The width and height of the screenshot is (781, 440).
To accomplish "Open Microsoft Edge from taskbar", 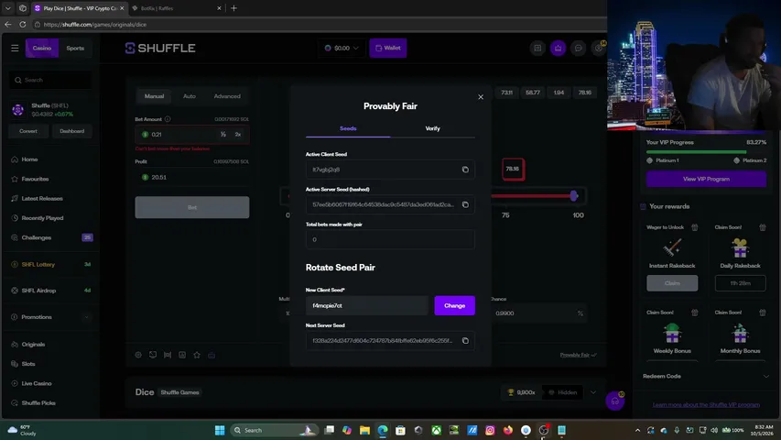I will pos(383,430).
